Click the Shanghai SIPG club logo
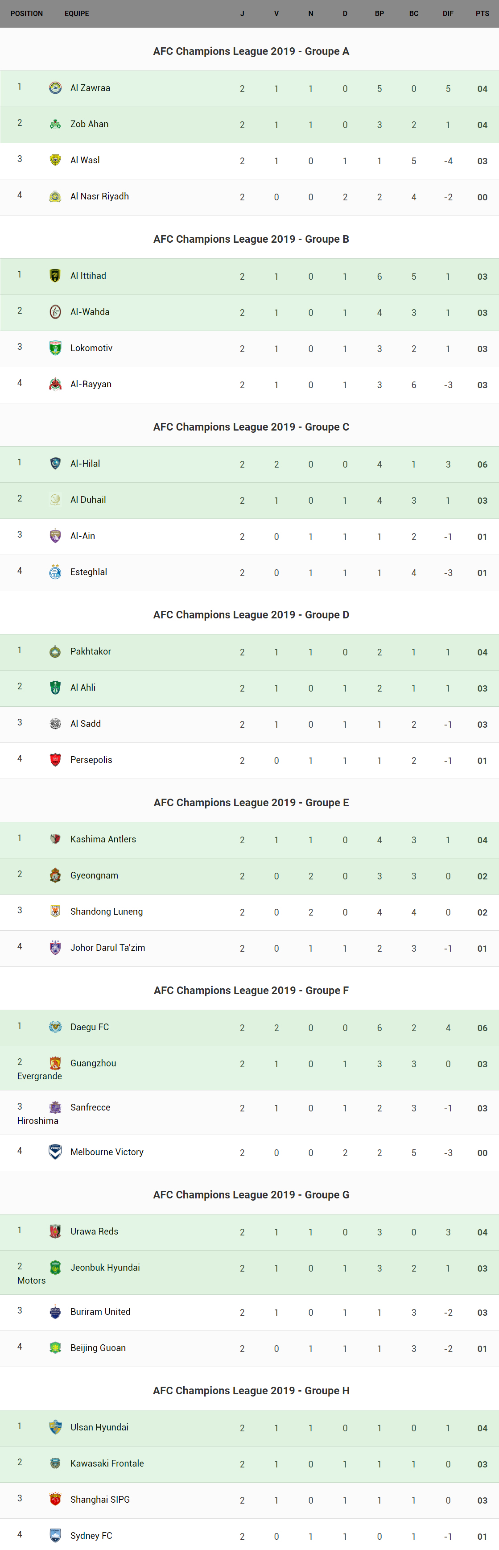Viewport: 499px width, 1550px height. (55, 1499)
